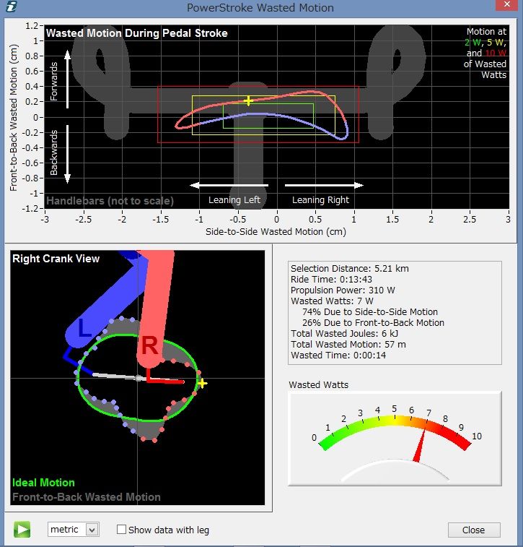Click the green 2 W legend text
This screenshot has height=547, width=523.
coord(473,43)
